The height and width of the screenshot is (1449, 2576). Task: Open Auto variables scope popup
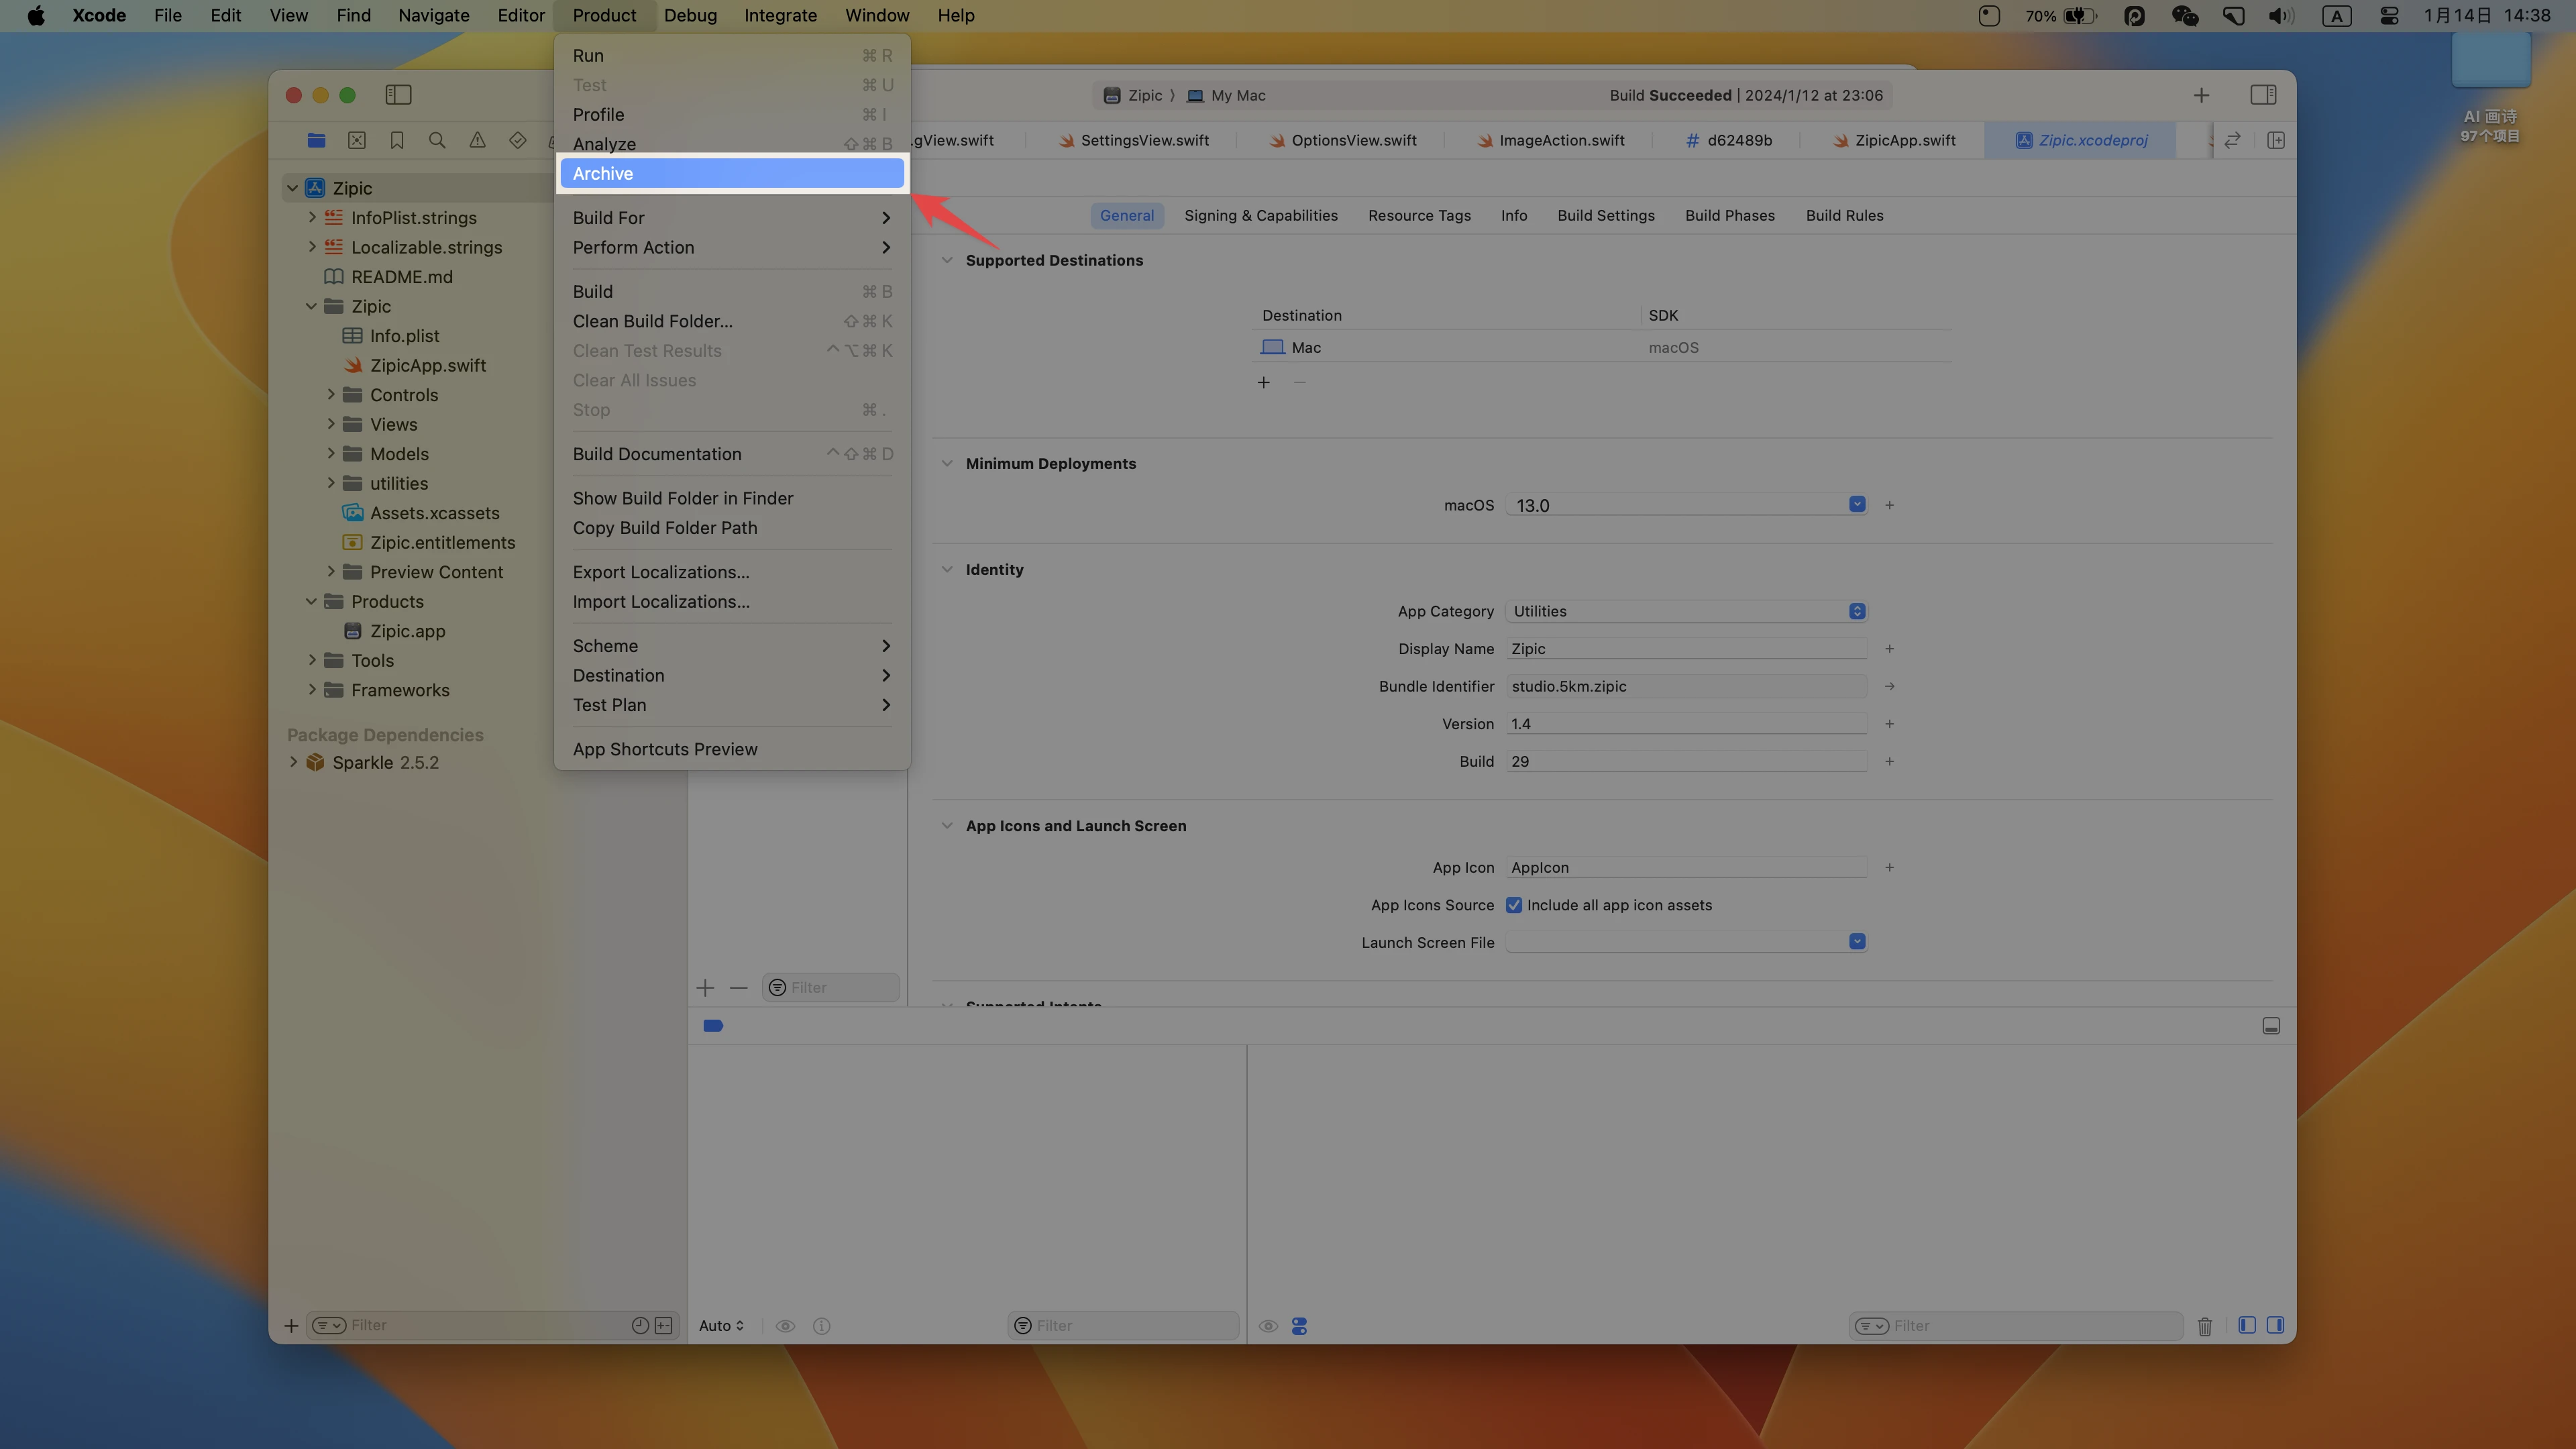[721, 1326]
